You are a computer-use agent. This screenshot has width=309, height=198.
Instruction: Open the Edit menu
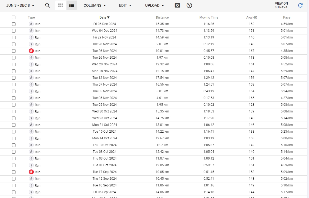(125, 5)
